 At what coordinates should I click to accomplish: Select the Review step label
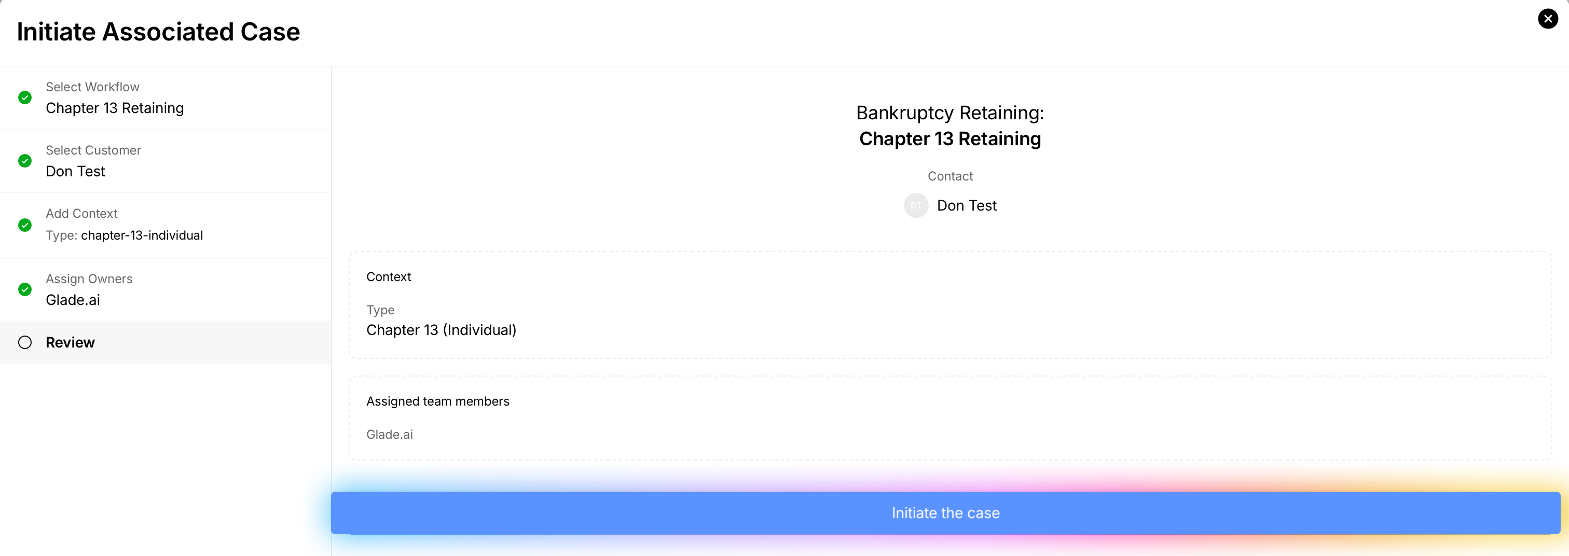pyautogui.click(x=70, y=342)
